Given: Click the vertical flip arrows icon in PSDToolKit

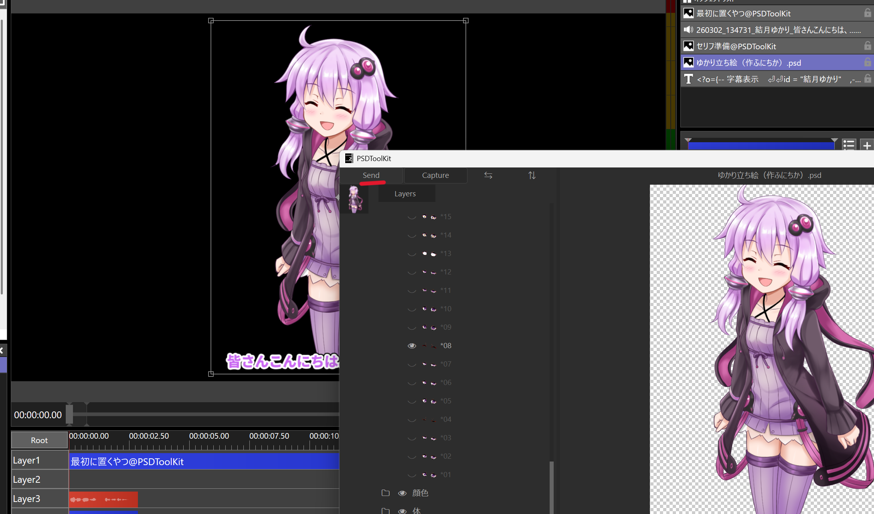Looking at the screenshot, I should (532, 175).
